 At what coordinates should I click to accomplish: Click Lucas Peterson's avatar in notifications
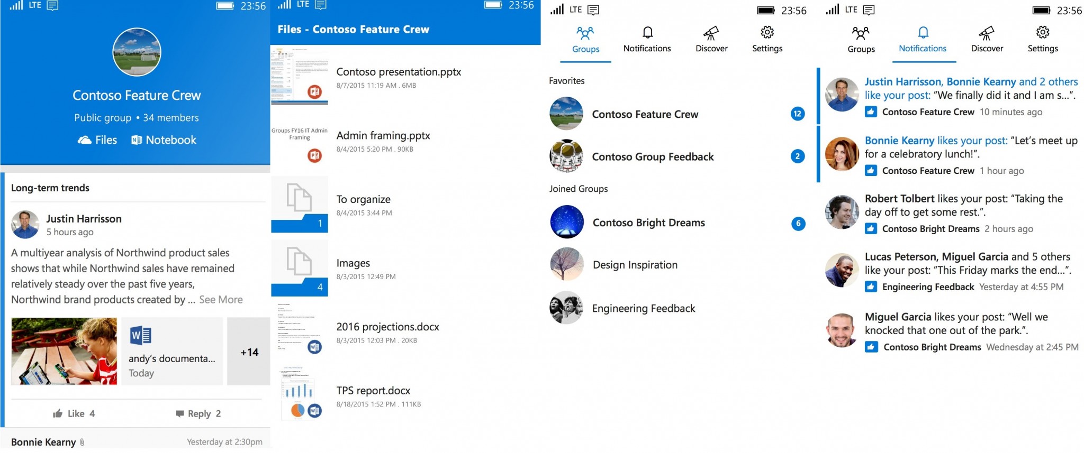tap(842, 270)
